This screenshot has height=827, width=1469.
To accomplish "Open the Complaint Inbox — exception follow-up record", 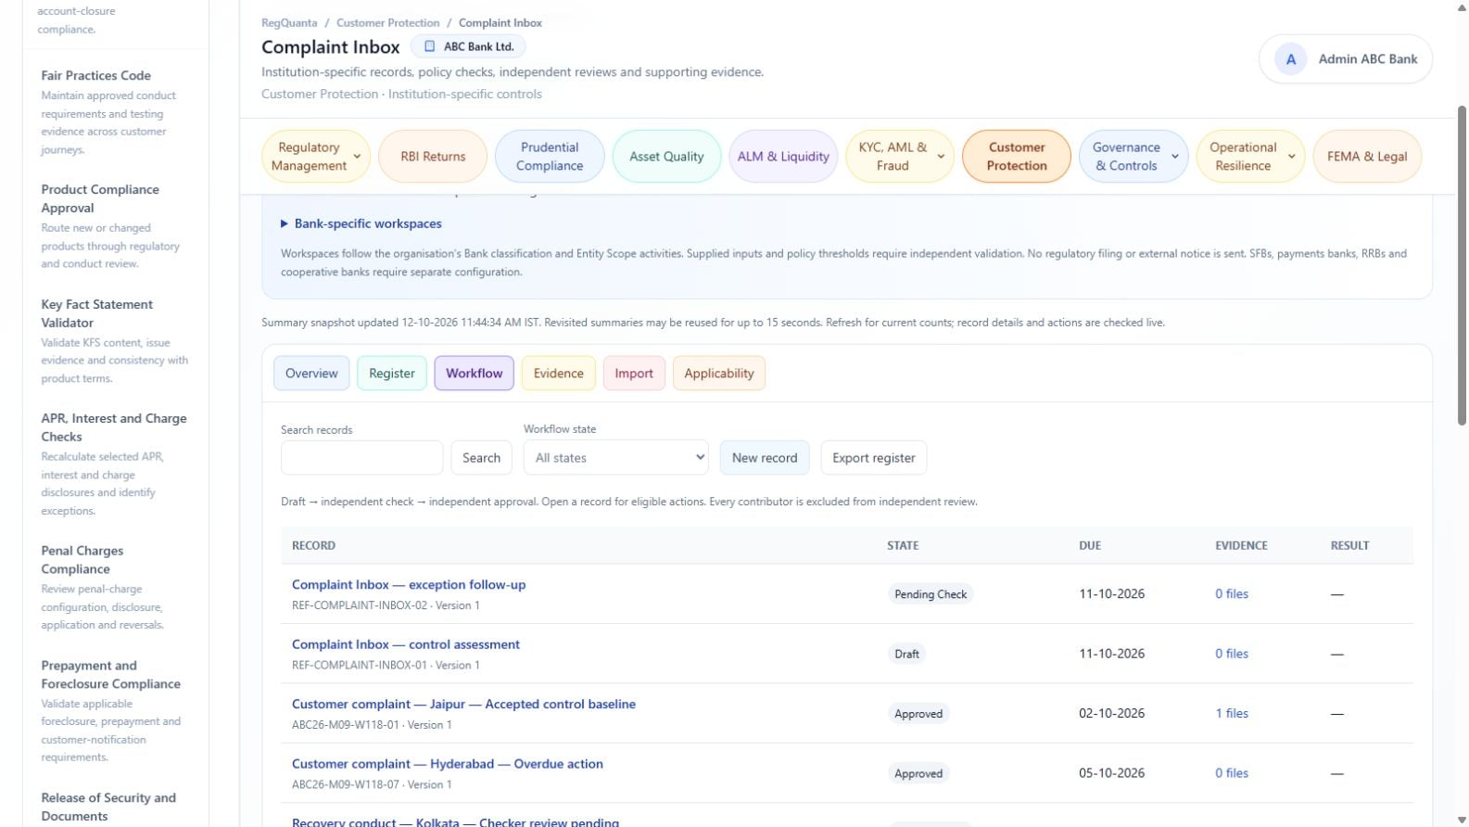I will 409,585.
